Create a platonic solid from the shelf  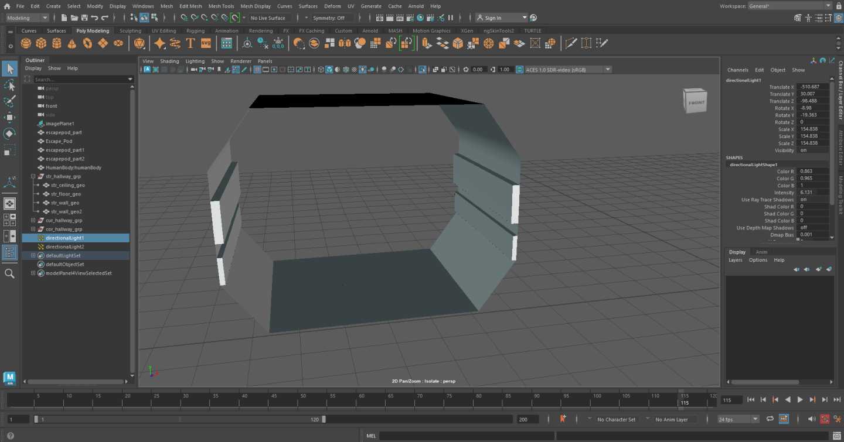139,43
